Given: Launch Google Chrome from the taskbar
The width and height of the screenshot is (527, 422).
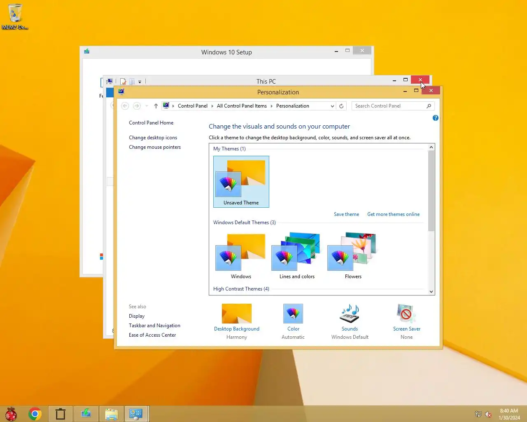Looking at the screenshot, I should pyautogui.click(x=35, y=414).
